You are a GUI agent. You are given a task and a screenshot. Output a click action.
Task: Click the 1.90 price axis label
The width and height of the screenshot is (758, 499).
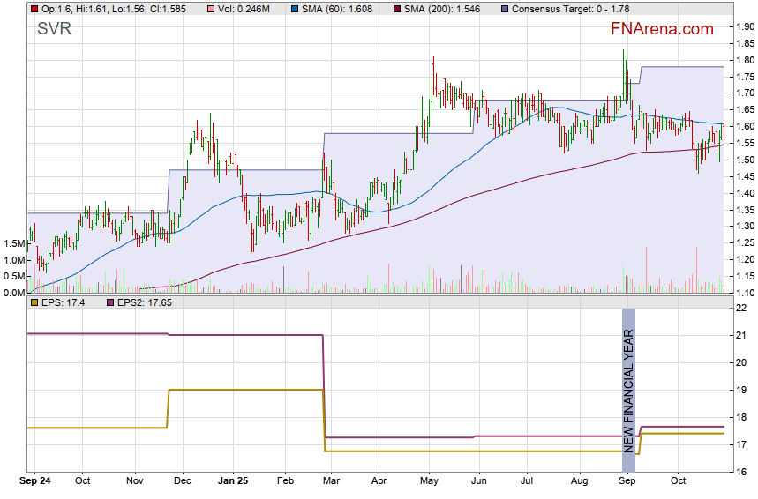click(745, 26)
